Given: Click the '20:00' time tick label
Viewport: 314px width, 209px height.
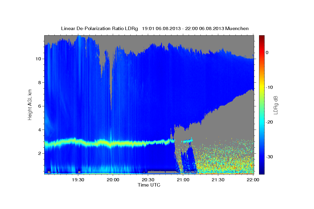Looking at the screenshot, I should (x=113, y=180).
